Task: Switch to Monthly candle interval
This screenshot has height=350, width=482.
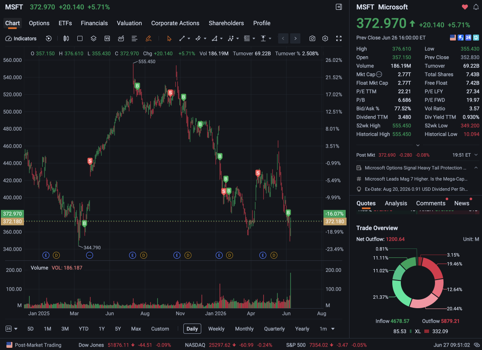Action: tap(244, 329)
